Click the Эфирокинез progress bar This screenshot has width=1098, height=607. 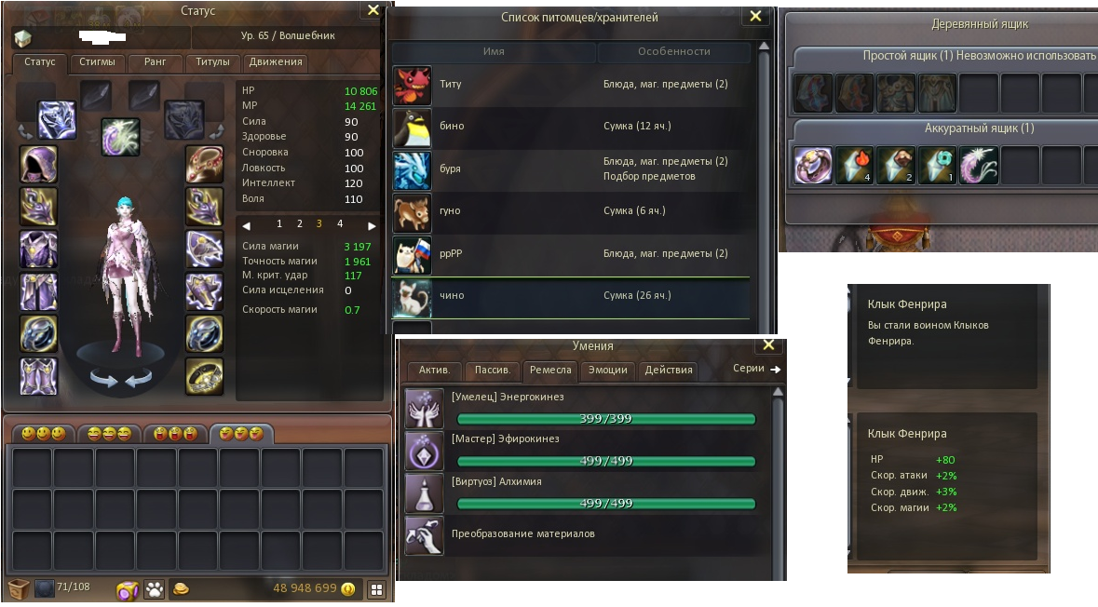tap(606, 462)
